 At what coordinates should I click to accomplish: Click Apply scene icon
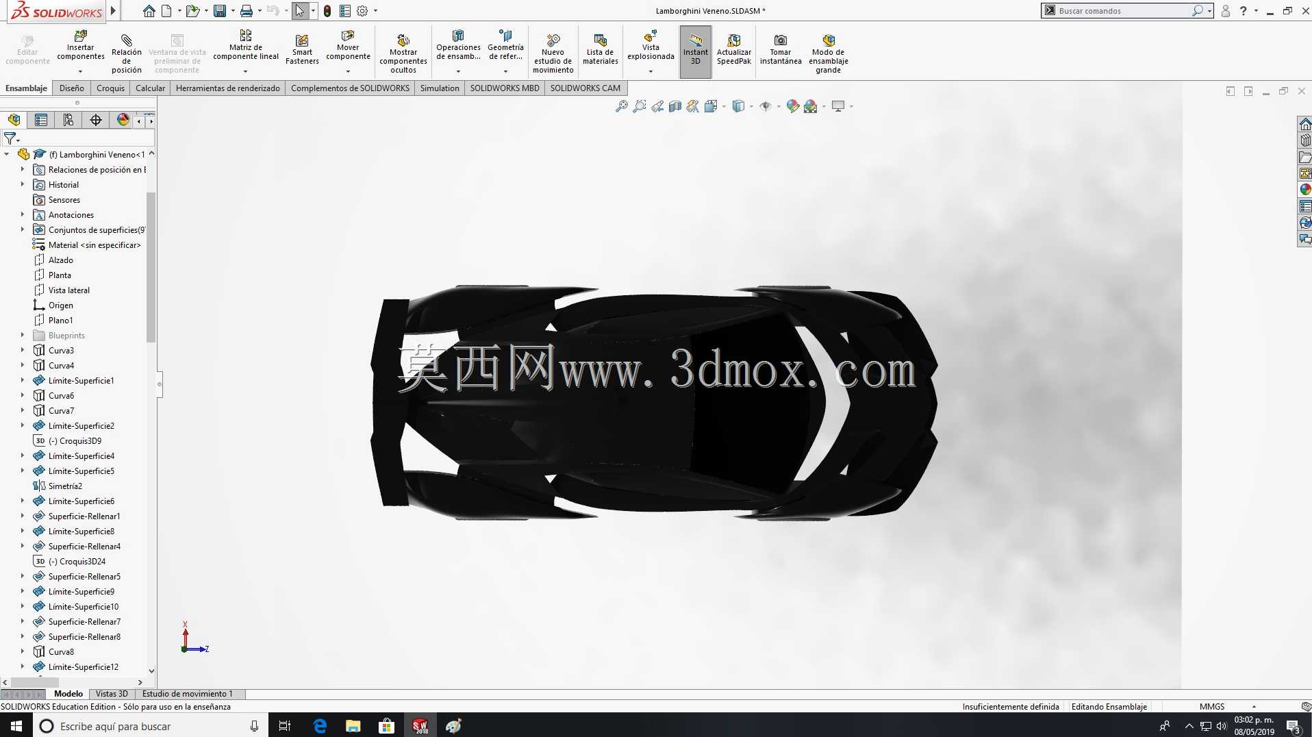point(811,106)
